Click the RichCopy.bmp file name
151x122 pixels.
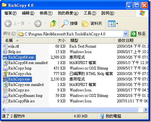click(x=20, y=68)
